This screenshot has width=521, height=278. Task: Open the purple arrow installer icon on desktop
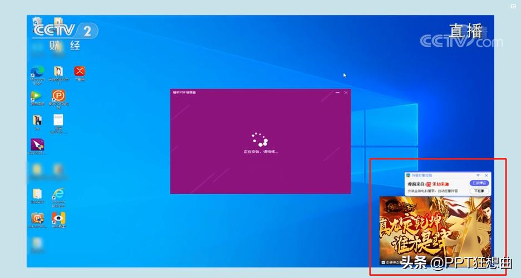[37, 147]
